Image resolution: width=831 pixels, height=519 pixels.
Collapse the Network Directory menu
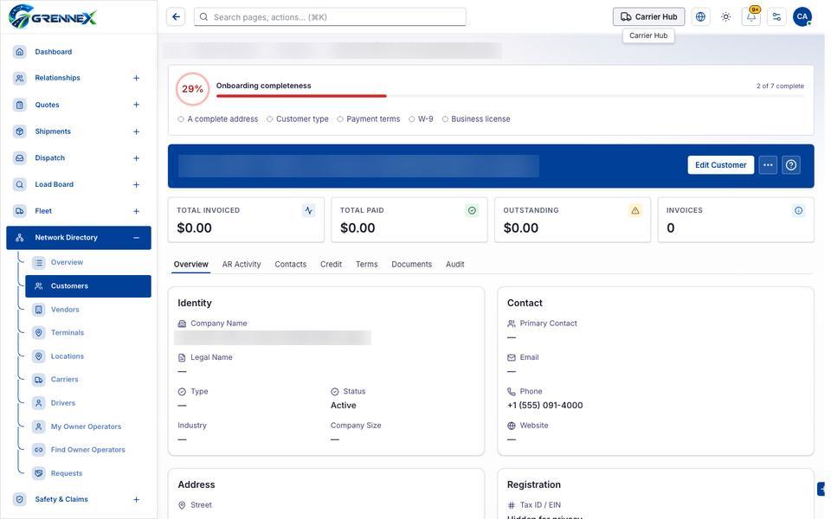pos(136,238)
